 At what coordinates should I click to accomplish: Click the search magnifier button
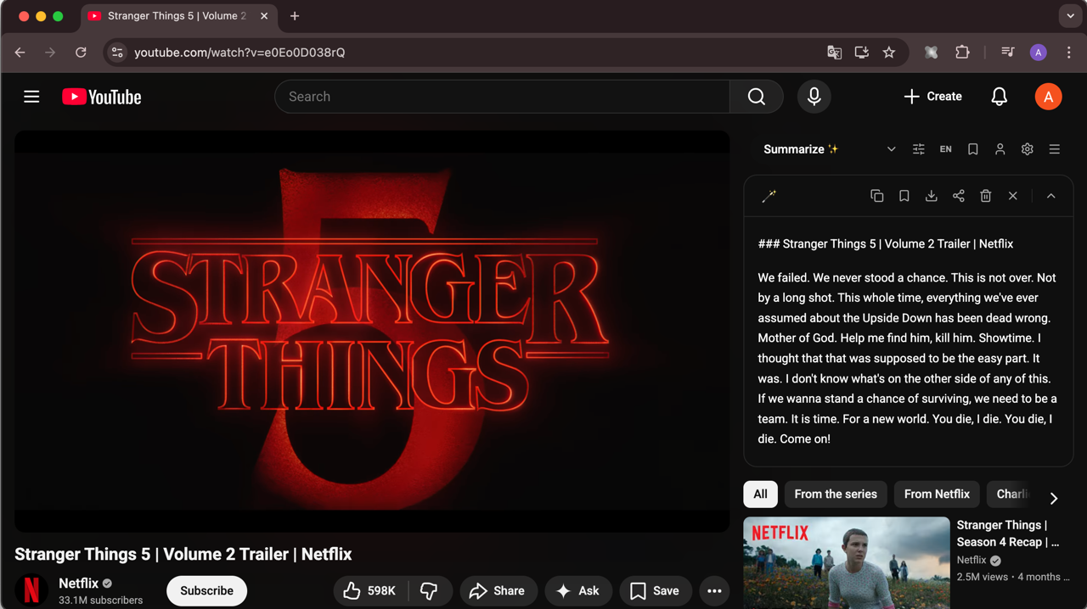pos(756,97)
